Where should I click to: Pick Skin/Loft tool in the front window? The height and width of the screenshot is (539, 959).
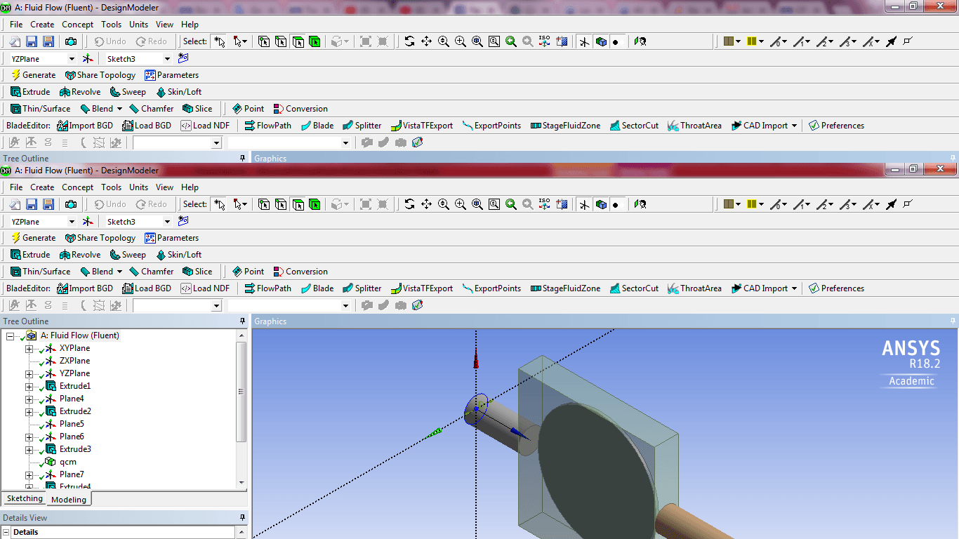pos(178,255)
